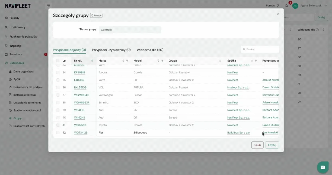Click the filter icon in Marka column
The width and height of the screenshot is (332, 175).
127,61
